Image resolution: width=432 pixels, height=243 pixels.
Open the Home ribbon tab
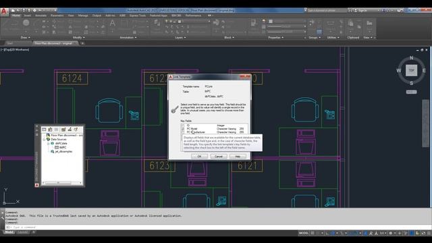pyautogui.click(x=16, y=16)
